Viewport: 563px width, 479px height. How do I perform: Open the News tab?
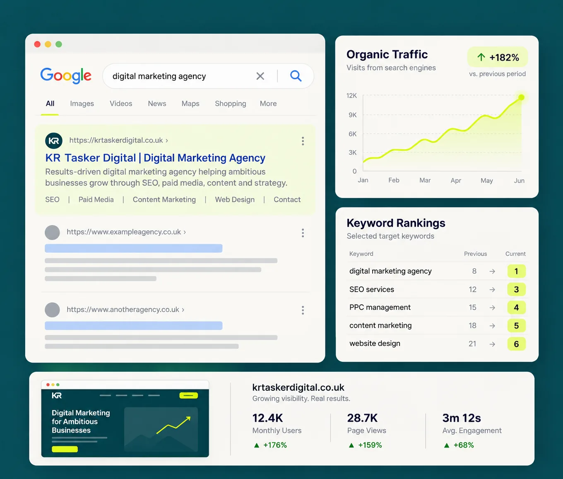(157, 104)
